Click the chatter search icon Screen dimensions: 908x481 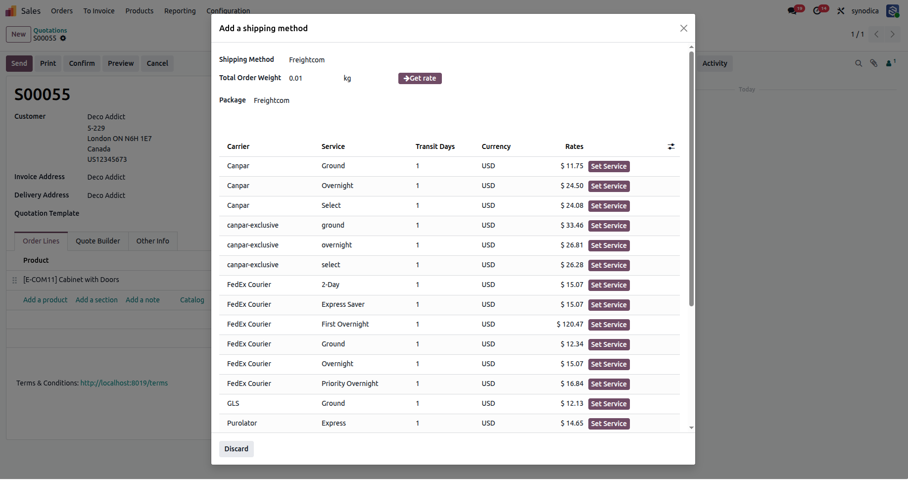[x=859, y=63]
